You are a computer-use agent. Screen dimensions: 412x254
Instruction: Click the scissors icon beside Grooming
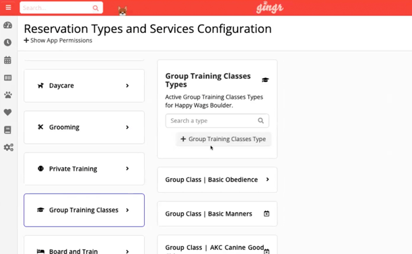[40, 127]
